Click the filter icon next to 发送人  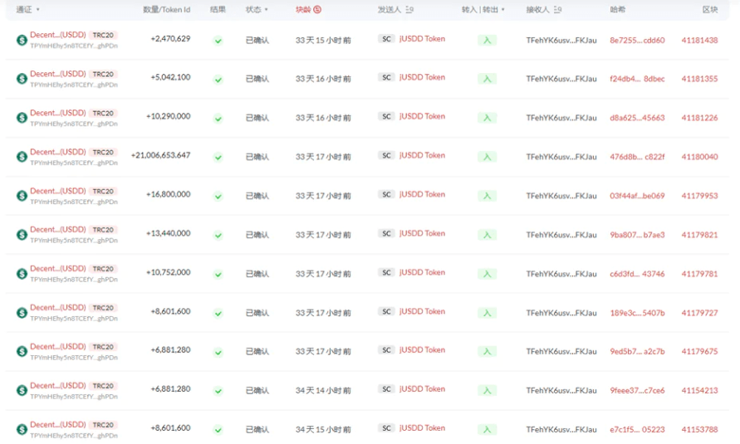click(413, 10)
